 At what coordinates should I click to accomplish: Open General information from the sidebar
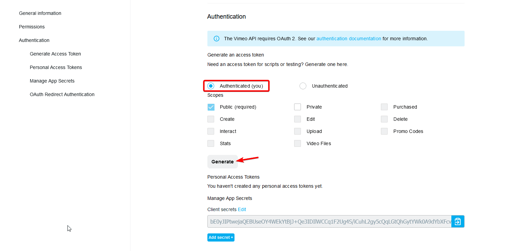40,13
